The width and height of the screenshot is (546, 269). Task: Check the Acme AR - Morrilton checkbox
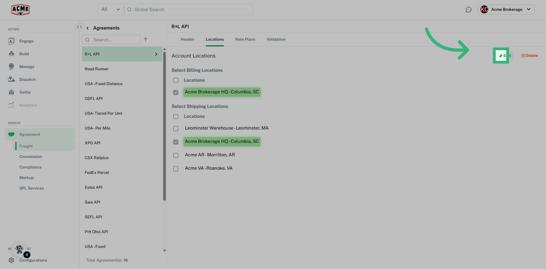click(x=176, y=155)
